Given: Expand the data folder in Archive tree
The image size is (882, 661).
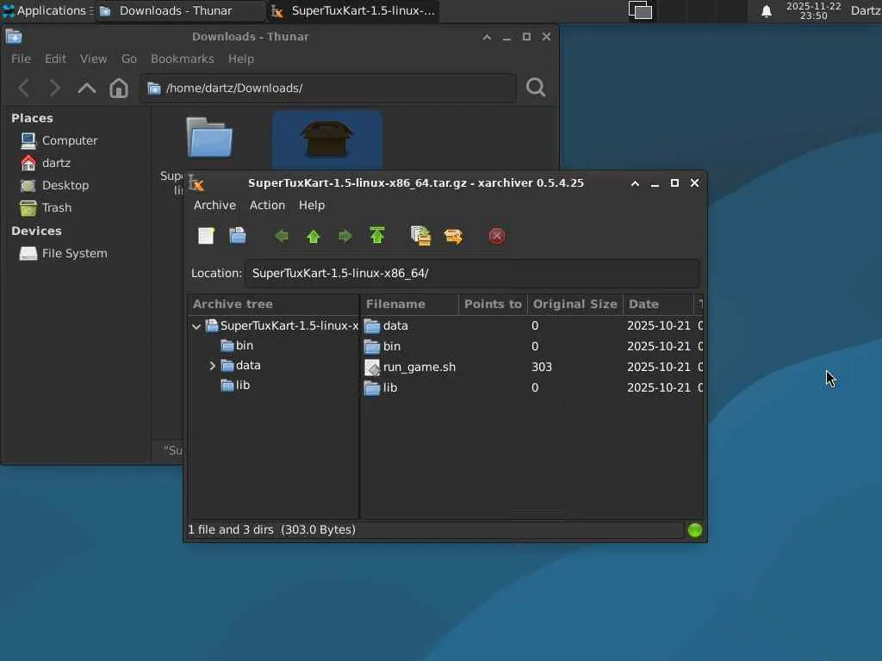Looking at the screenshot, I should tap(213, 366).
